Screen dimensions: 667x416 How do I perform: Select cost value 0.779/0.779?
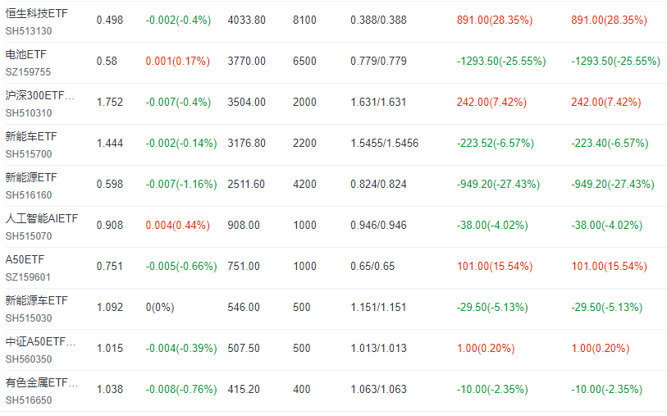[x=378, y=62]
